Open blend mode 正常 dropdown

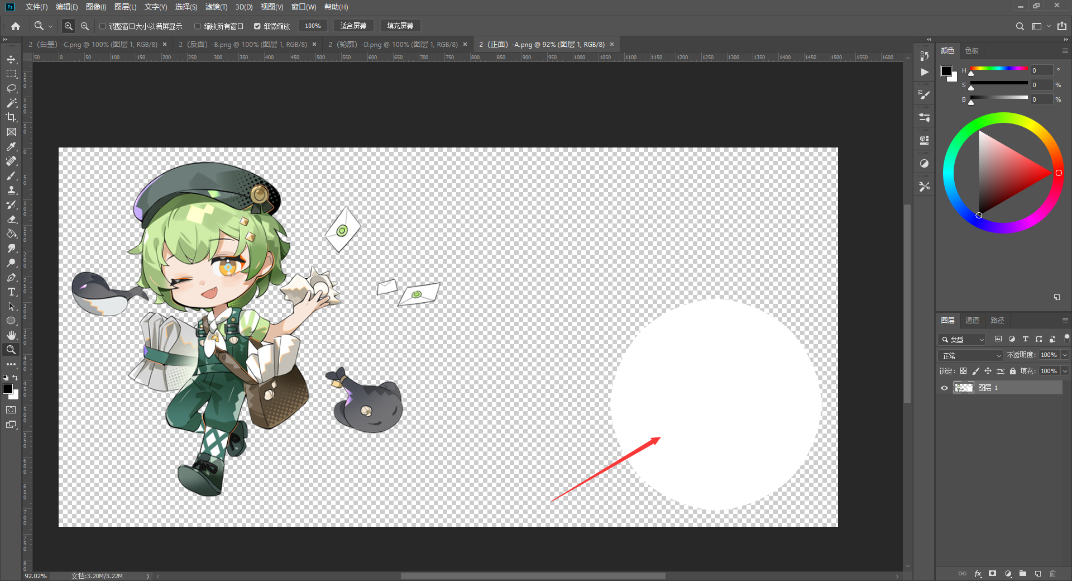pos(970,355)
